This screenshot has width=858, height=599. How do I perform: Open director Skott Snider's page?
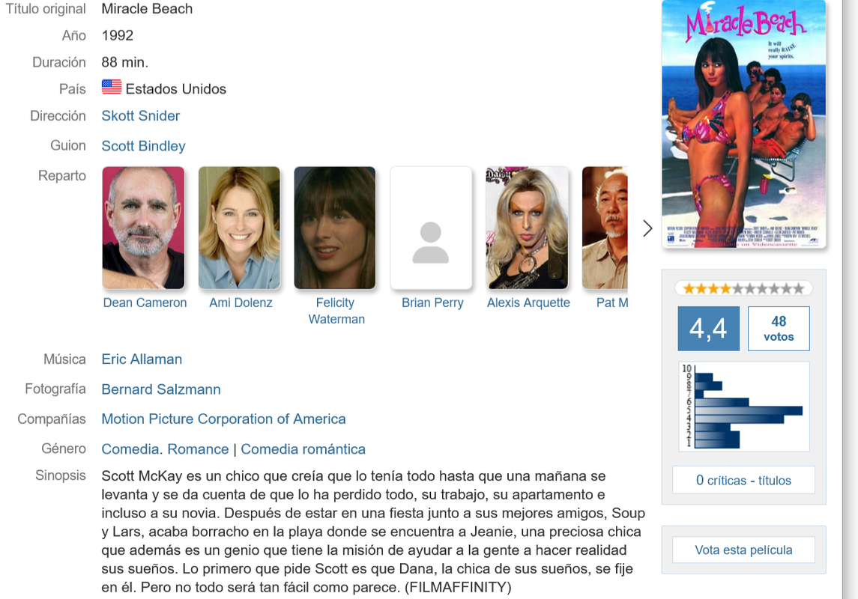click(141, 116)
